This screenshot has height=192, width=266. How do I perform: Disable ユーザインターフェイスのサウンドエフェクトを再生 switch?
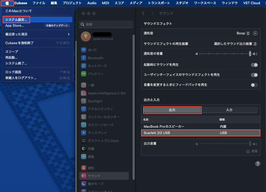point(254,75)
